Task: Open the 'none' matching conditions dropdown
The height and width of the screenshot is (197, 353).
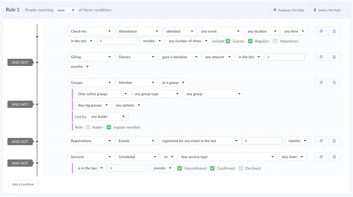Action: pos(66,10)
